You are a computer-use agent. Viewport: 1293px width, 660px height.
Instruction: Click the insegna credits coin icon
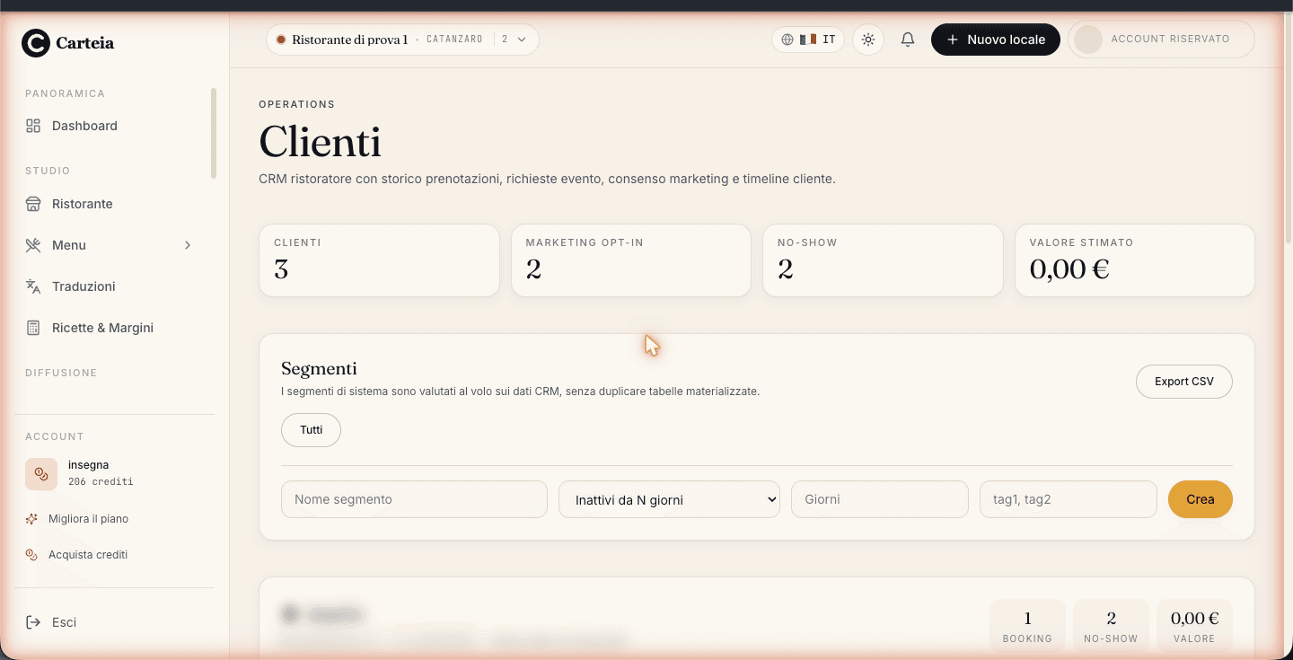(x=41, y=474)
